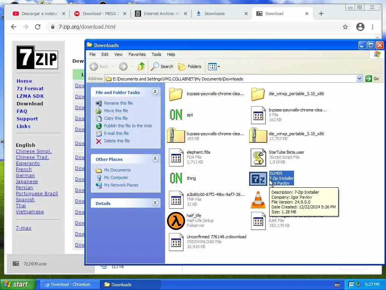Image resolution: width=386 pixels, height=290 pixels.
Task: Open the Help menu
Action: tap(171, 54)
